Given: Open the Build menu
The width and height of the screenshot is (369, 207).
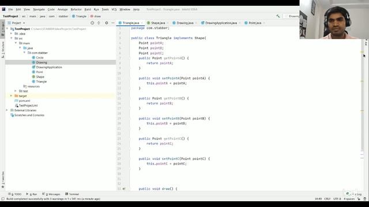Looking at the screenshot, I should click(x=88, y=9).
